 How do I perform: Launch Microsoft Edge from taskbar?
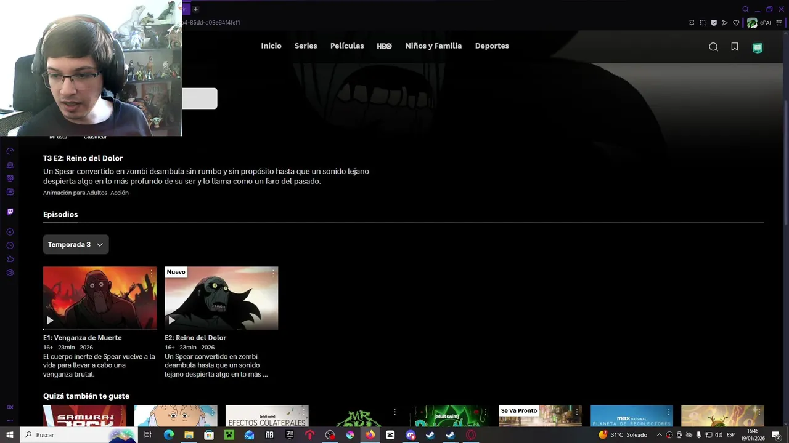tap(168, 435)
